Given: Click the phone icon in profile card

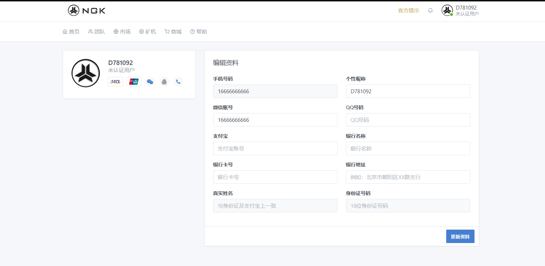Looking at the screenshot, I should coord(178,82).
